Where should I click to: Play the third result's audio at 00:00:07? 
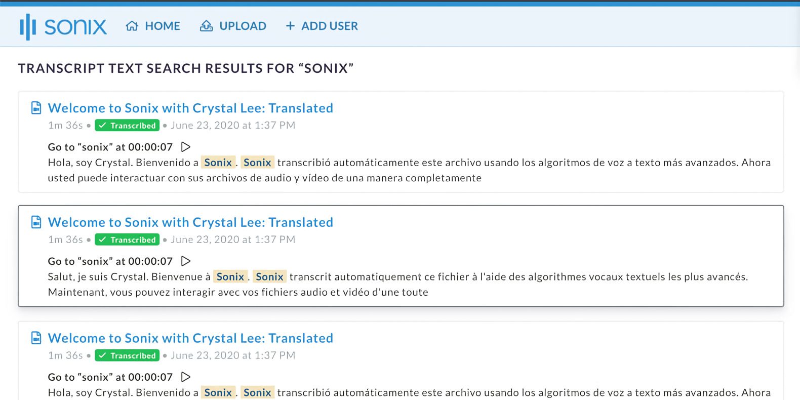click(185, 377)
